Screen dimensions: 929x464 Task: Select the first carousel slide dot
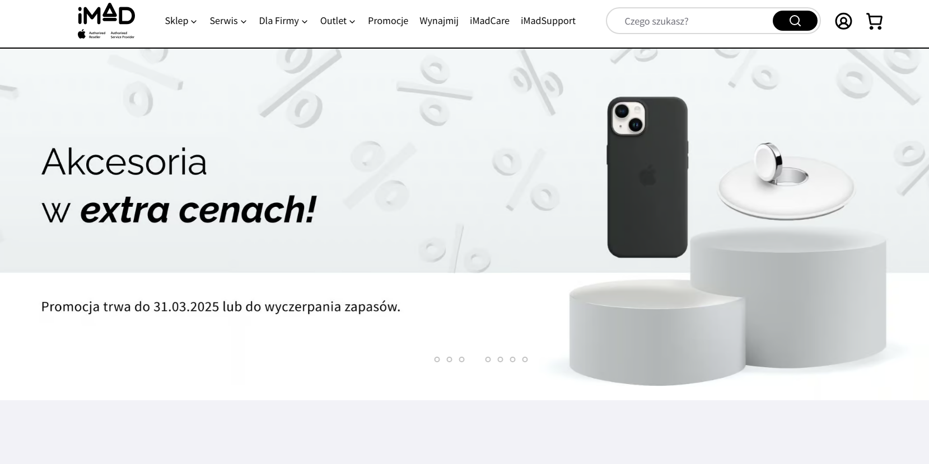(437, 359)
